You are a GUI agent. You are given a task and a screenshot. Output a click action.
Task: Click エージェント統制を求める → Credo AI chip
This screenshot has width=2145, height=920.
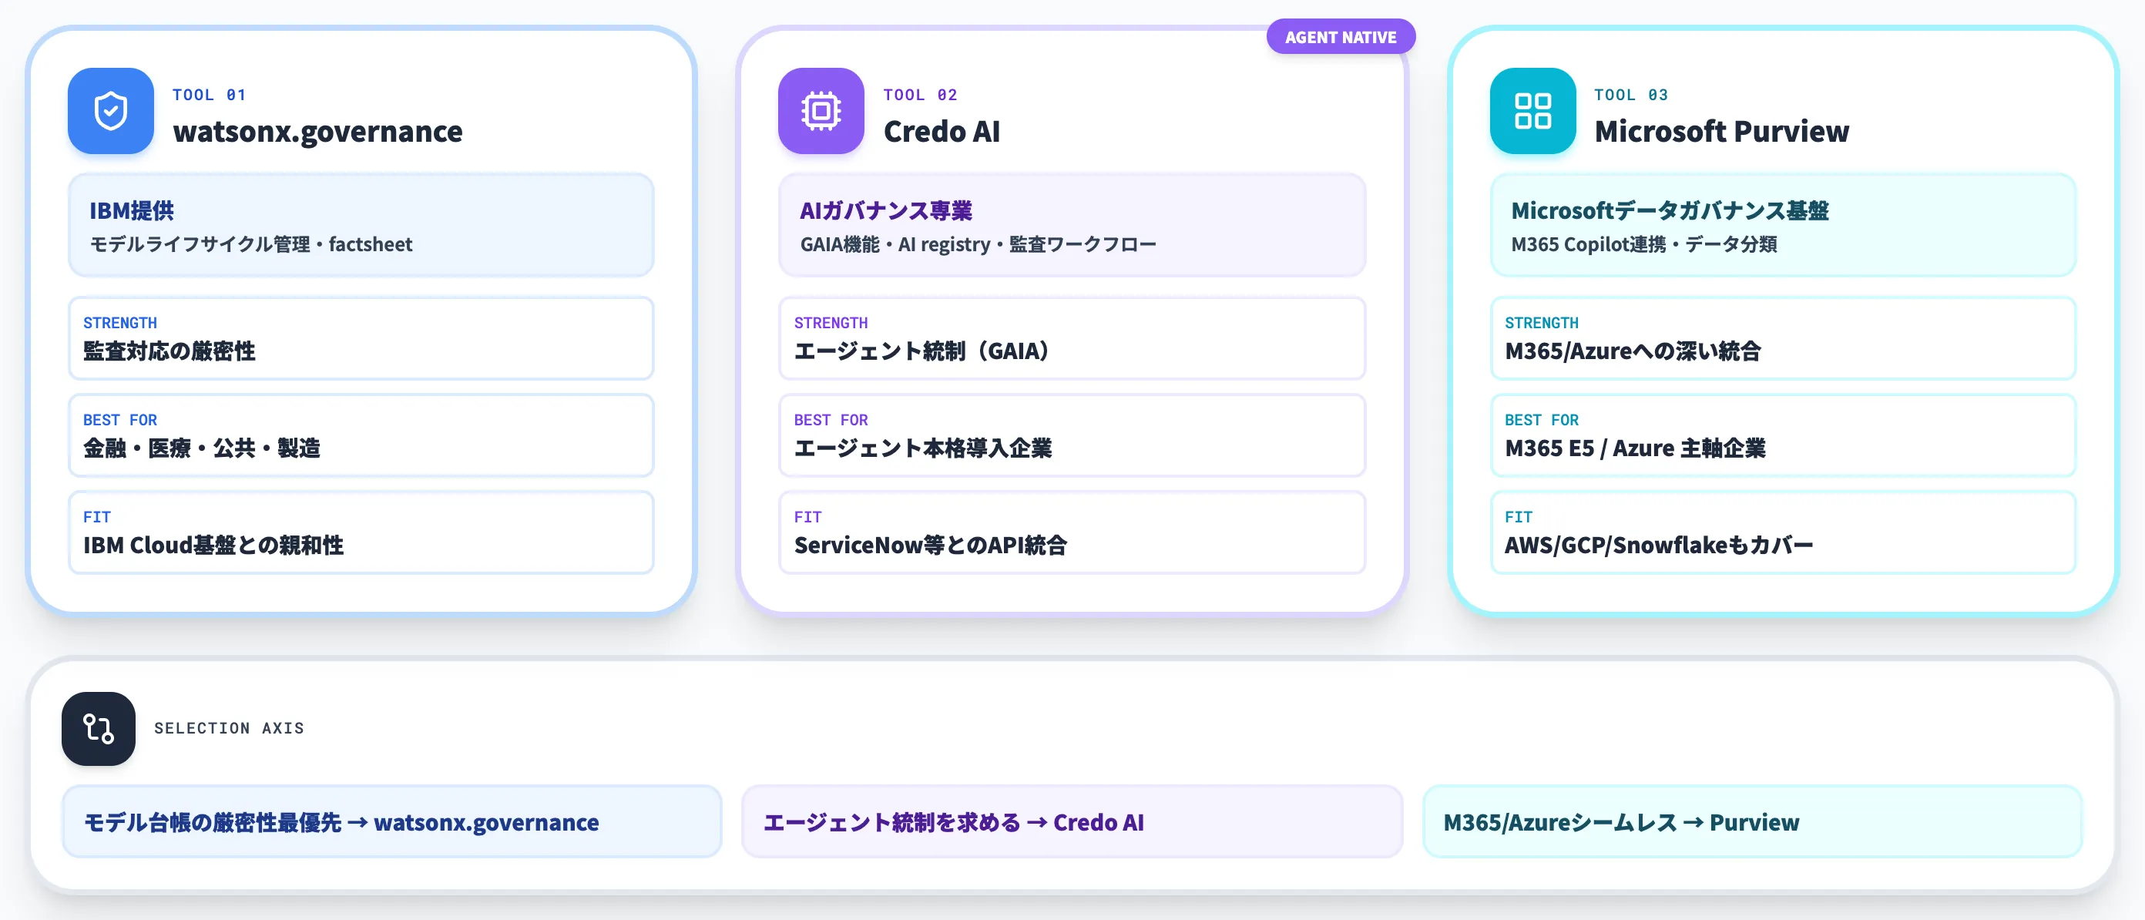(x=1072, y=821)
